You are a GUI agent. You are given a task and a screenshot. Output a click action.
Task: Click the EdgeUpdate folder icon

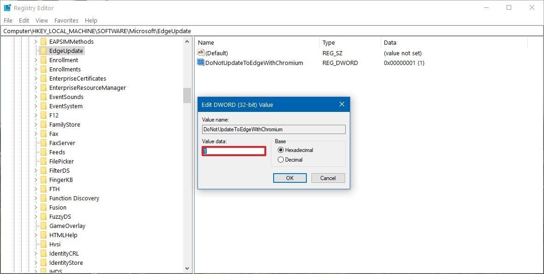(x=43, y=51)
